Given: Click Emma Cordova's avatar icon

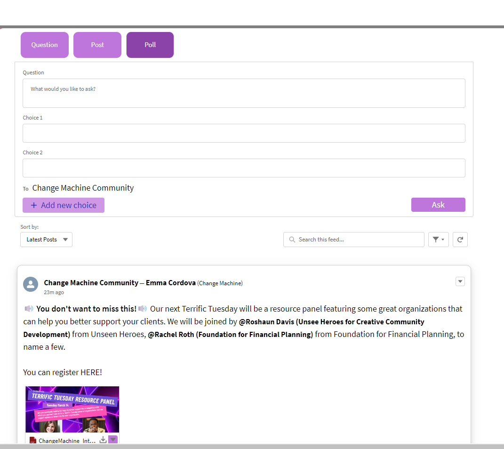Looking at the screenshot, I should (31, 284).
